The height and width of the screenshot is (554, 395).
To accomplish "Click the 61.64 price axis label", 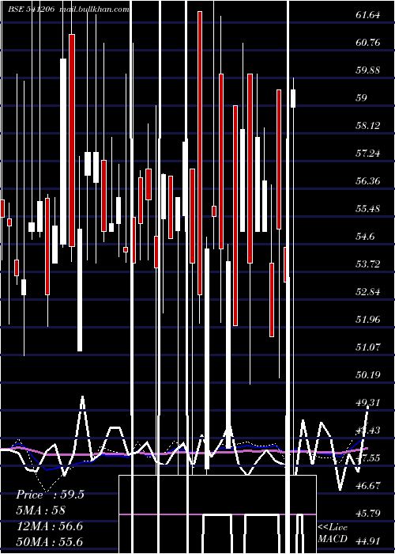I will [x=368, y=15].
